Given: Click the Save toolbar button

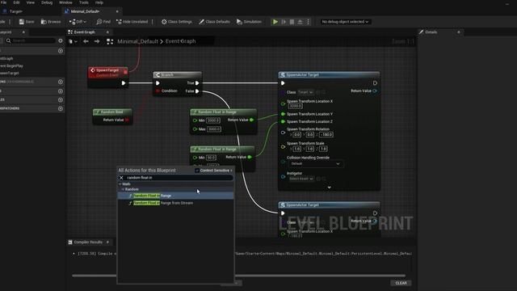Looking at the screenshot, I should pyautogui.click(x=27, y=22).
